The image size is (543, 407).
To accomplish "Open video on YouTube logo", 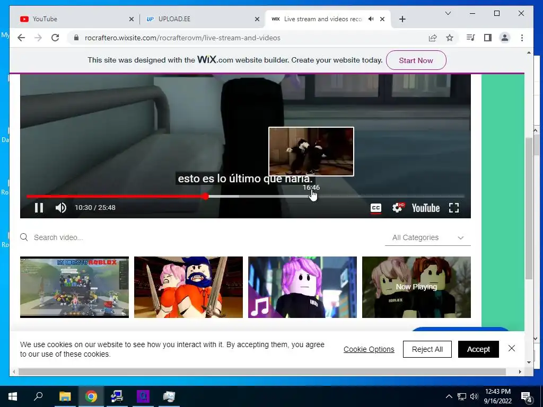I will tap(426, 208).
